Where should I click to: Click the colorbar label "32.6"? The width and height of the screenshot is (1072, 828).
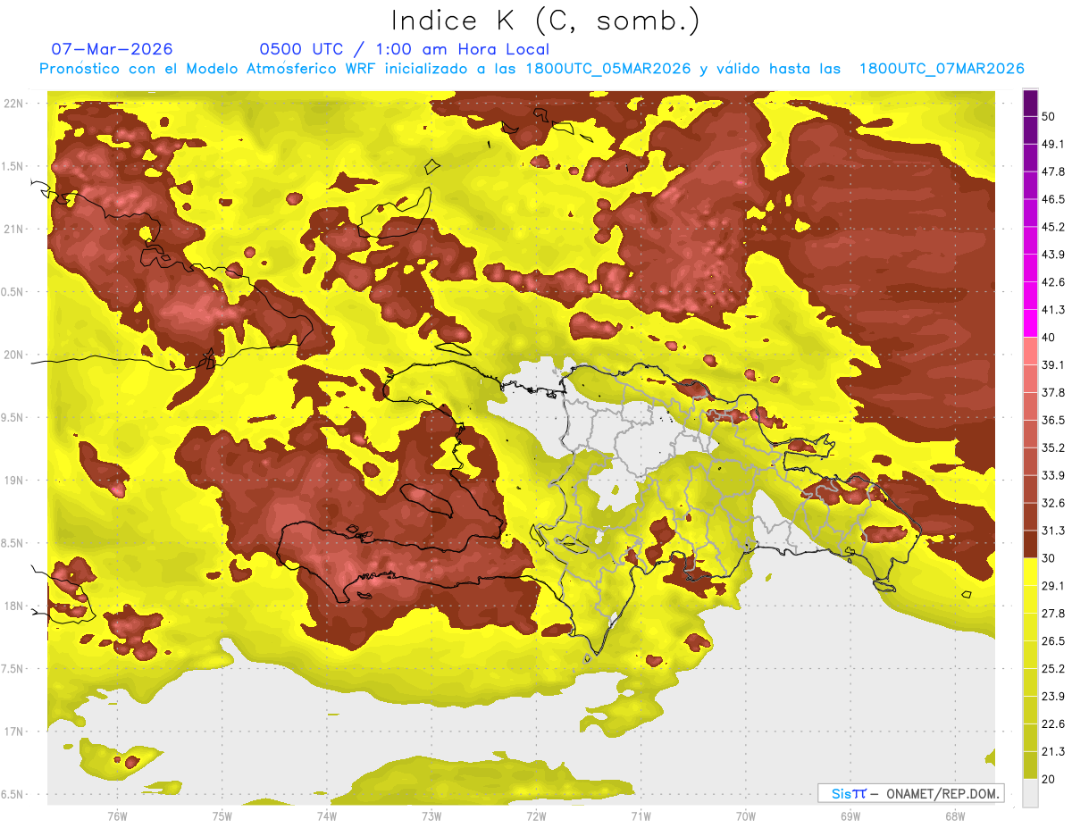1053,503
